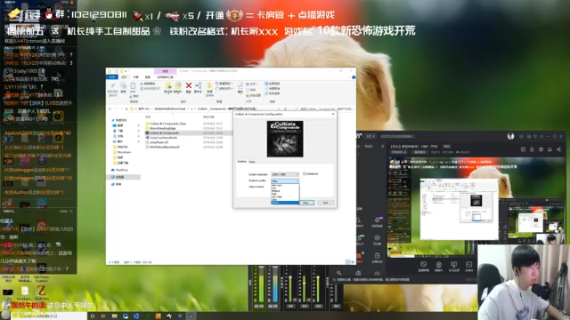The image size is (570, 320).
Task: Click the Up one level arrow in Explorer
Action: pos(126,108)
